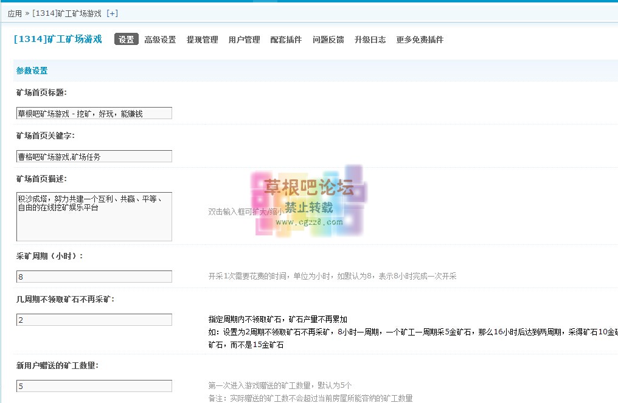Open the 提现管理 tab
Image resolution: width=618 pixels, height=403 pixels.
(x=202, y=40)
